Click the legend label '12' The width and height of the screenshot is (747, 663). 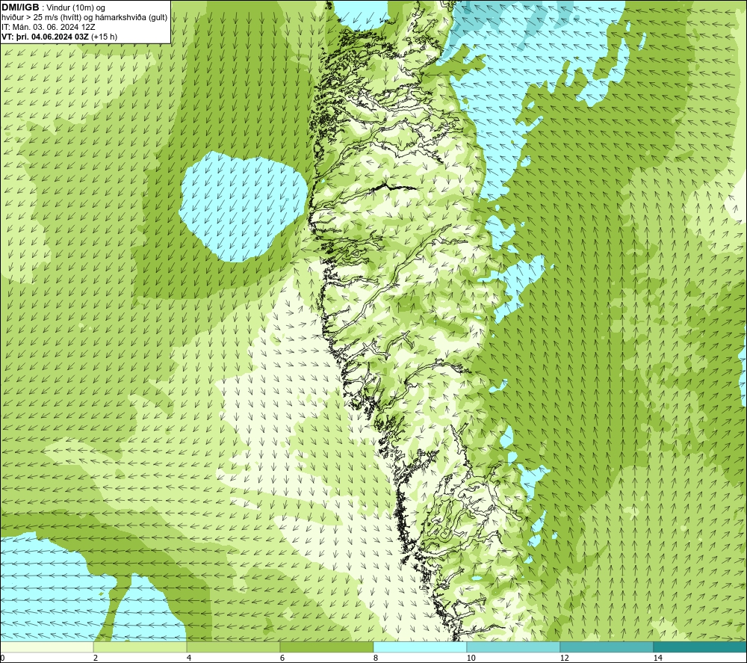pos(565,659)
